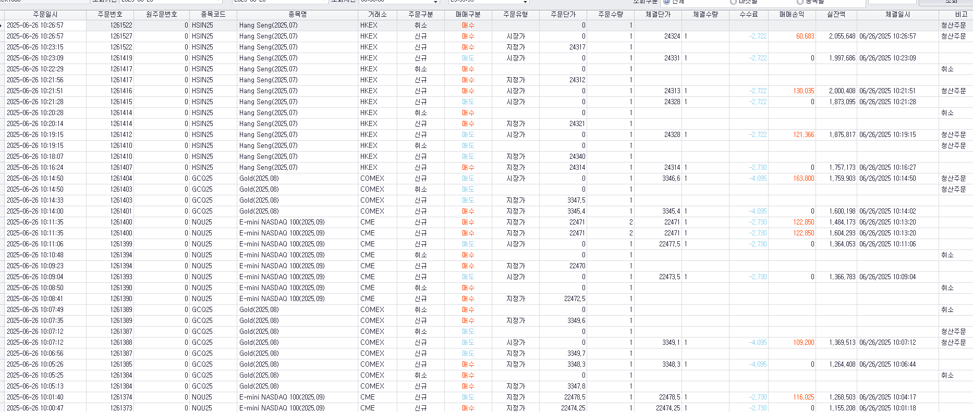Select the fill time 06/26/2025 10:14:02
Image resolution: width=973 pixels, height=412 pixels.
[x=887, y=211]
